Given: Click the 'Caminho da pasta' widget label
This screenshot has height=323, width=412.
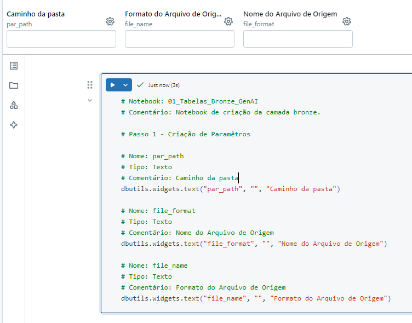Looking at the screenshot, I should [36, 14].
